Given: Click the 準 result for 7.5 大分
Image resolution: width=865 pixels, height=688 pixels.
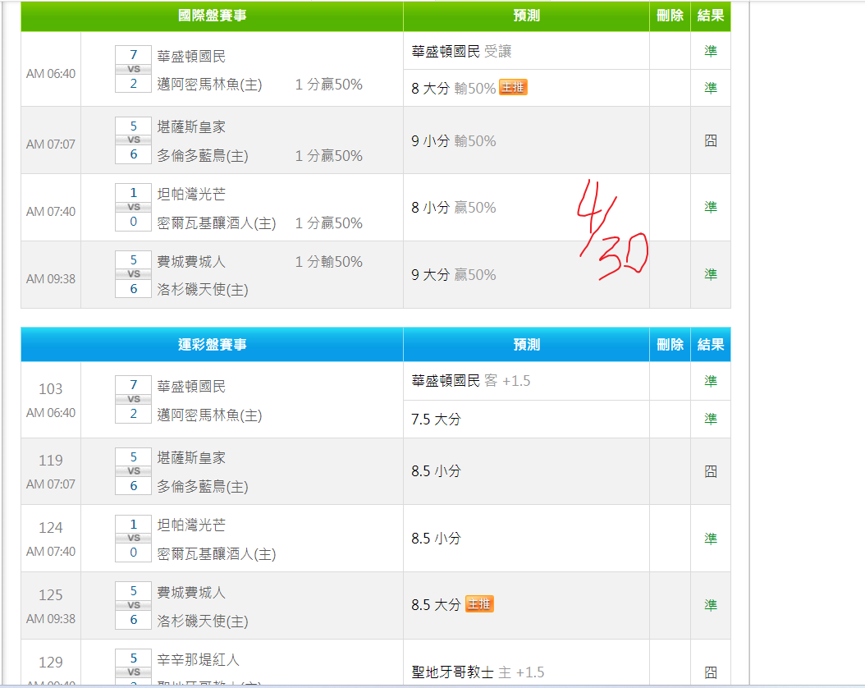Looking at the screenshot, I should coord(711,419).
